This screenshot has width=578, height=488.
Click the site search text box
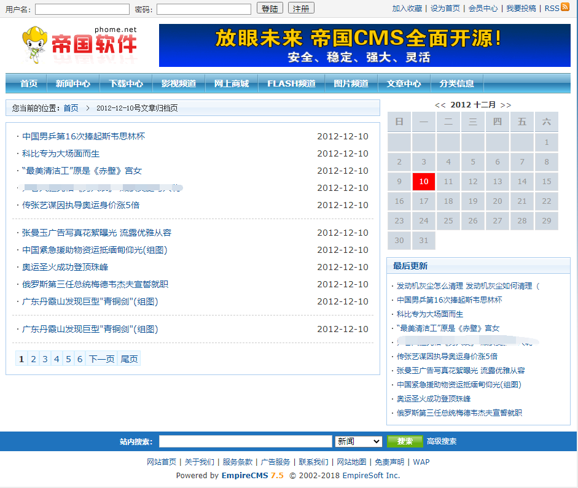[245, 441]
